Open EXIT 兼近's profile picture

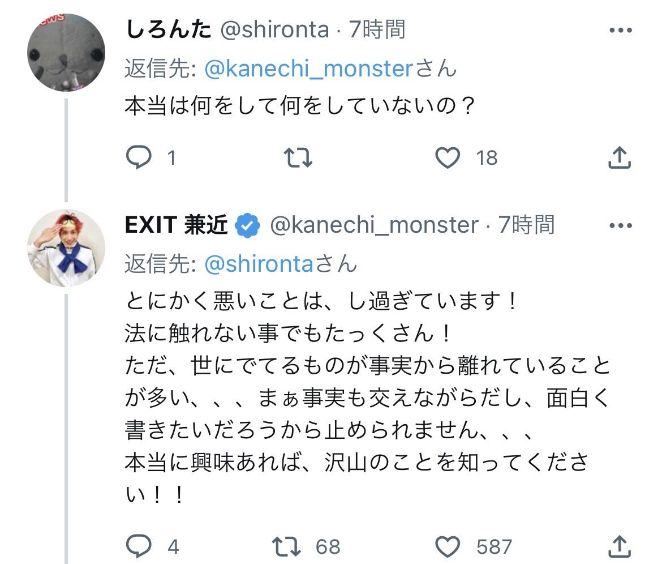(66, 247)
